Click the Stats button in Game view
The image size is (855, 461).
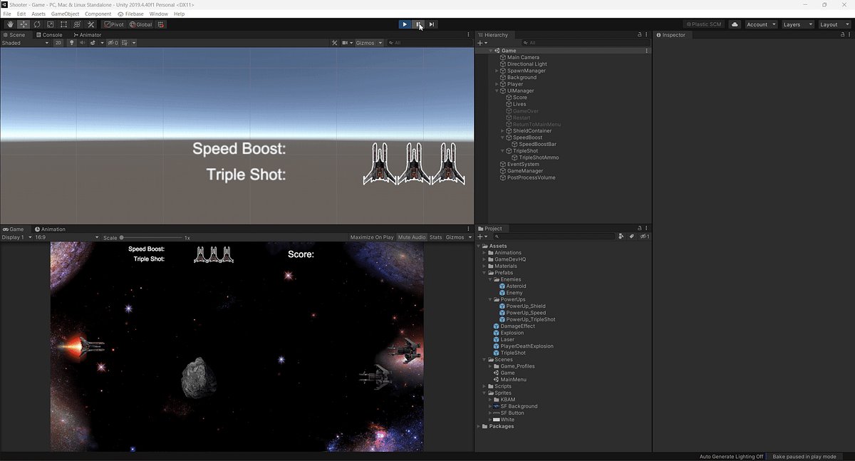pyautogui.click(x=435, y=237)
